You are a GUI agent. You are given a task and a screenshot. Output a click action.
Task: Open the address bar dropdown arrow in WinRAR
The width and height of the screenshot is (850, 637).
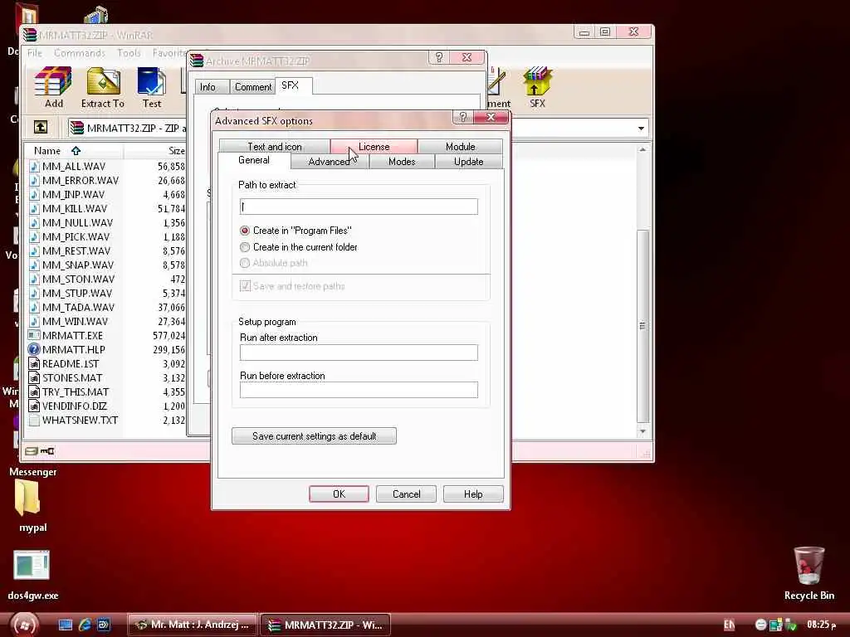(x=641, y=129)
